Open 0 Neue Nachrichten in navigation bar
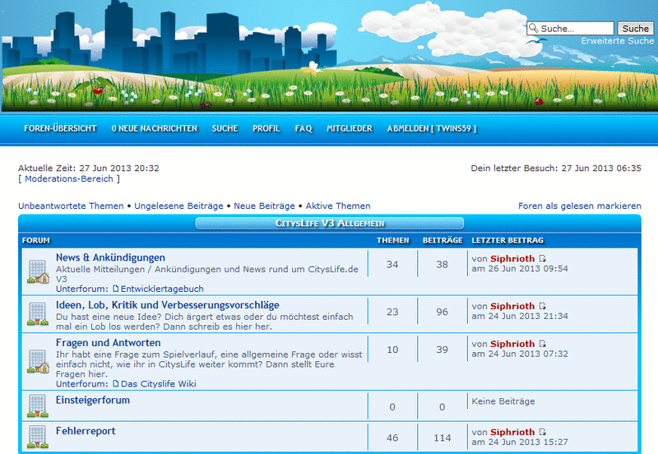Screen dimensions: 658x454 [x=154, y=128]
